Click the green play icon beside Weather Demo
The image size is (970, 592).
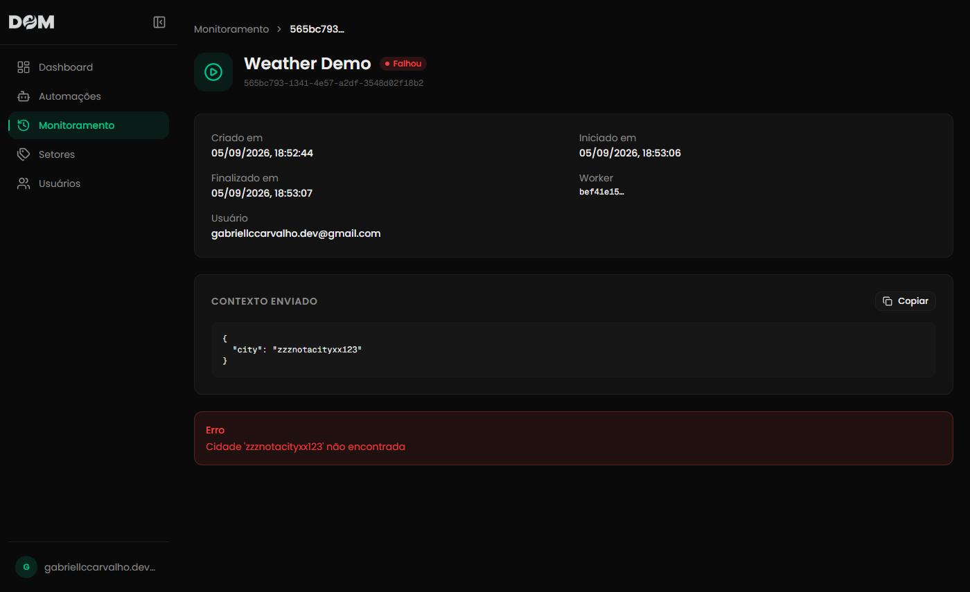pyautogui.click(x=213, y=72)
